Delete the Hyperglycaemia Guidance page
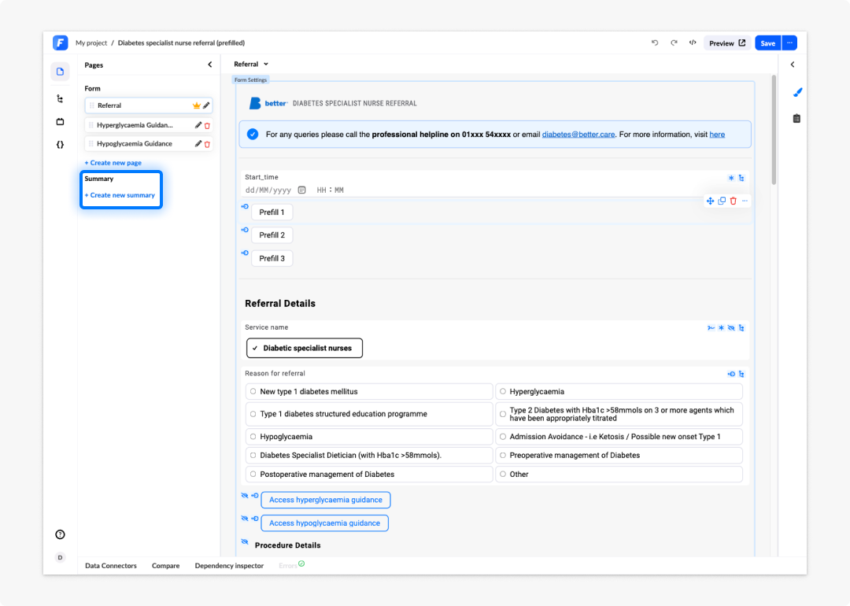Screen dimensions: 850x606 pyautogui.click(x=207, y=125)
